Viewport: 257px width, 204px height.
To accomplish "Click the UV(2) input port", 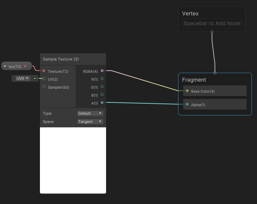I will click(44, 79).
